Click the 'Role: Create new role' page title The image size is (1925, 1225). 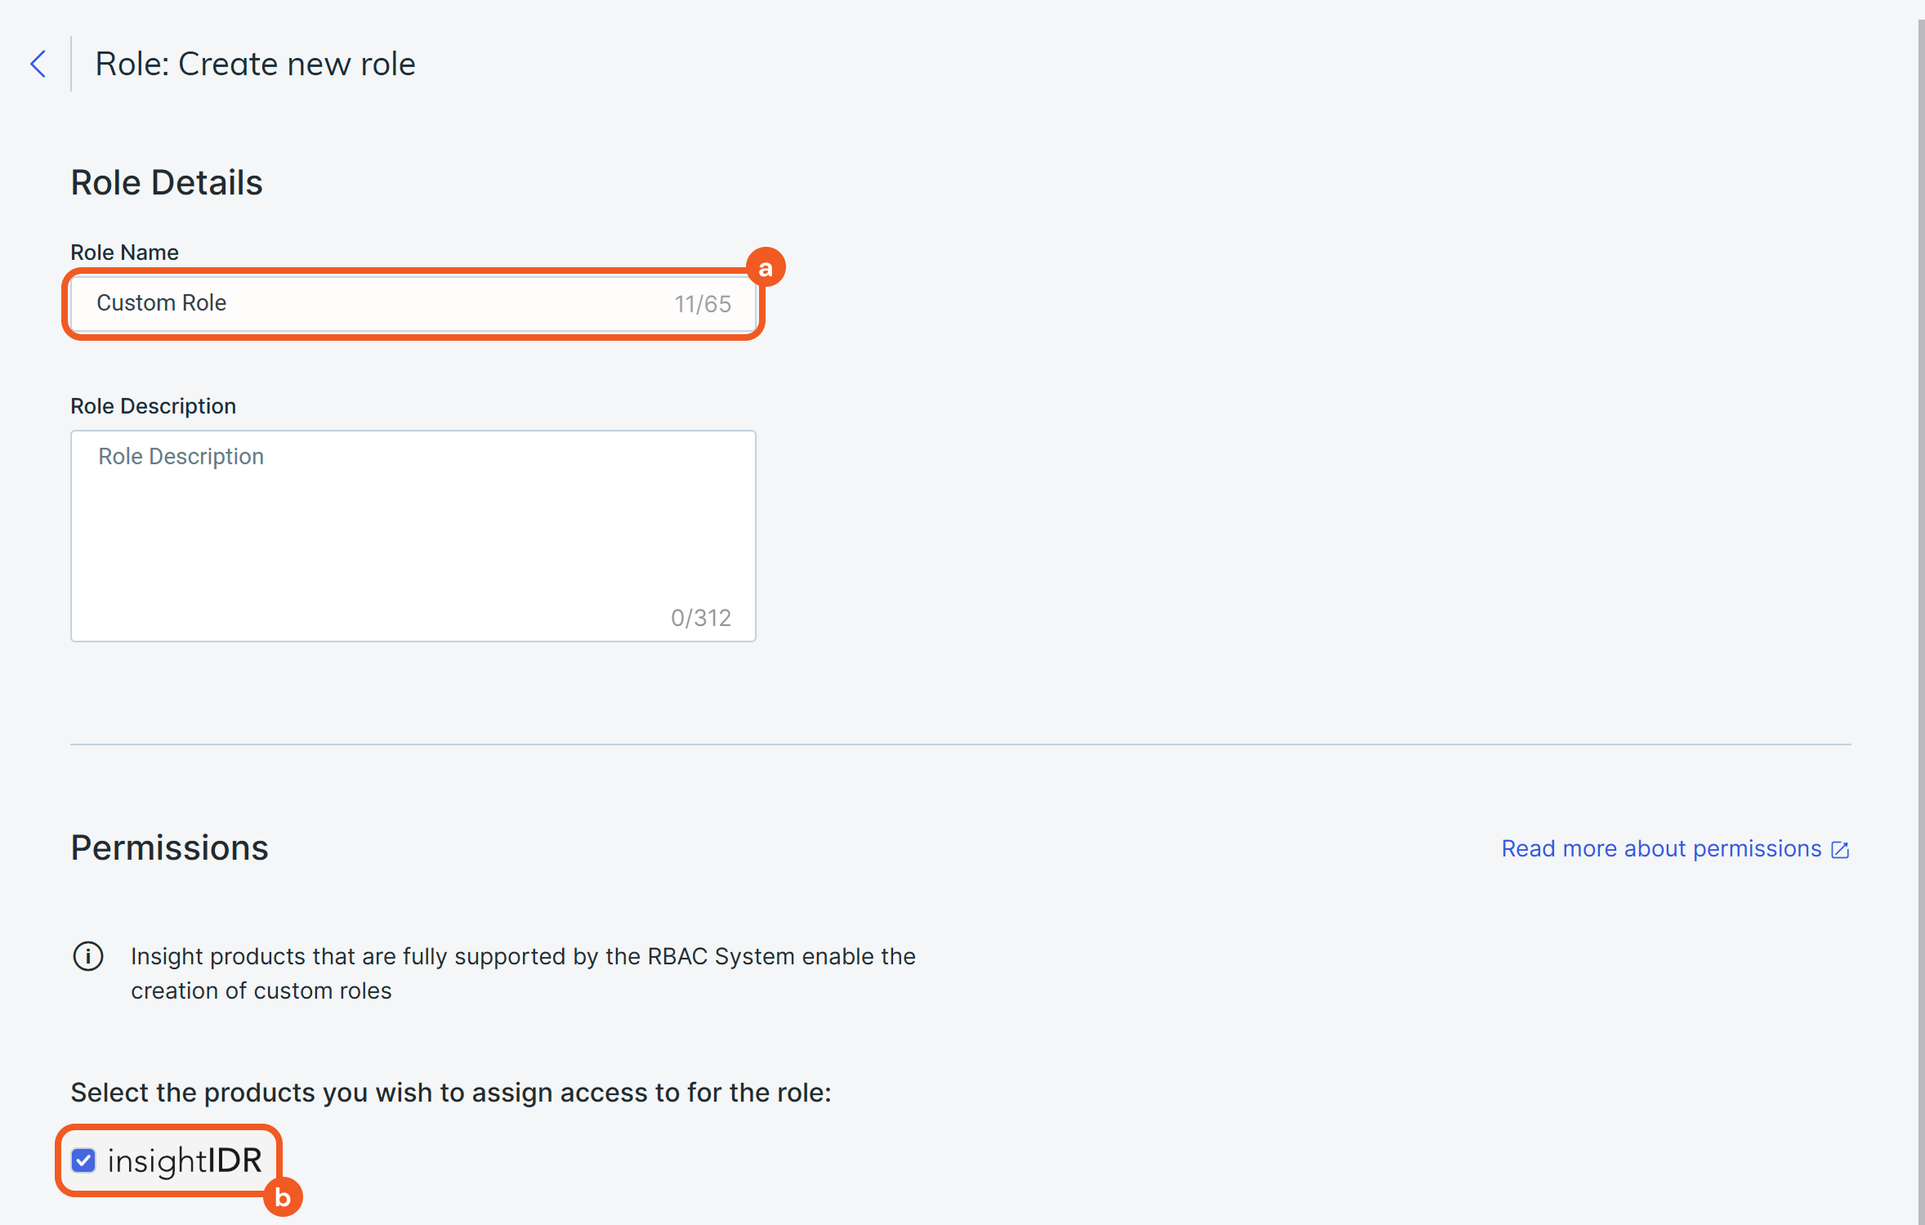255,64
